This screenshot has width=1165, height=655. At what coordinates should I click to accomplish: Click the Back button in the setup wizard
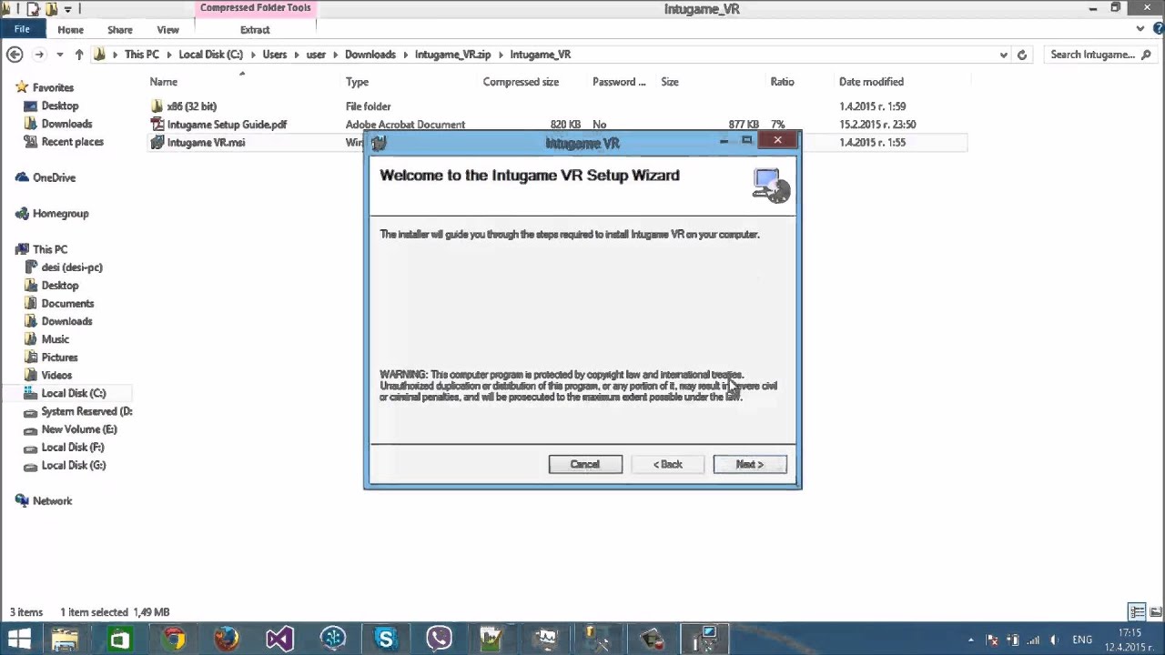pos(668,464)
